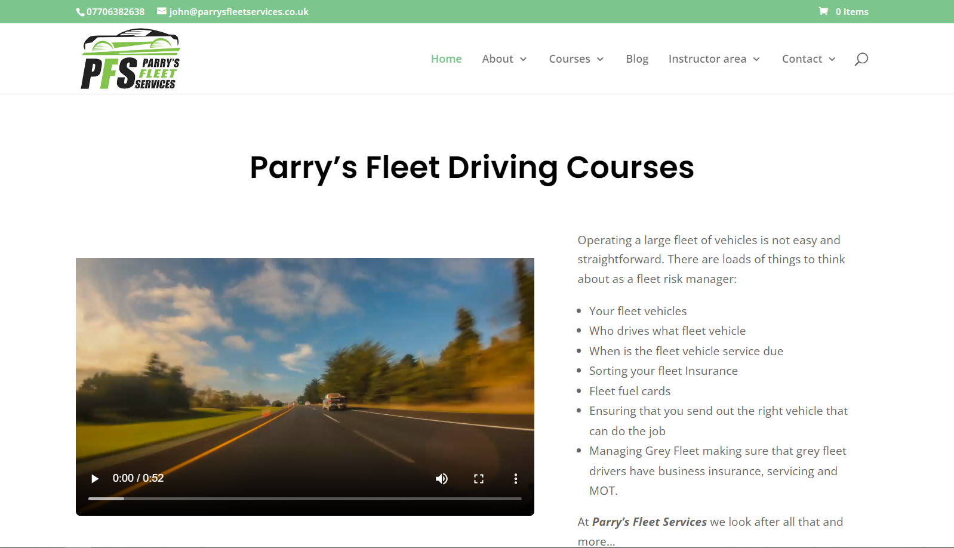Enter fullscreen mode on the video
Viewport: 954px width, 548px height.
tap(479, 479)
